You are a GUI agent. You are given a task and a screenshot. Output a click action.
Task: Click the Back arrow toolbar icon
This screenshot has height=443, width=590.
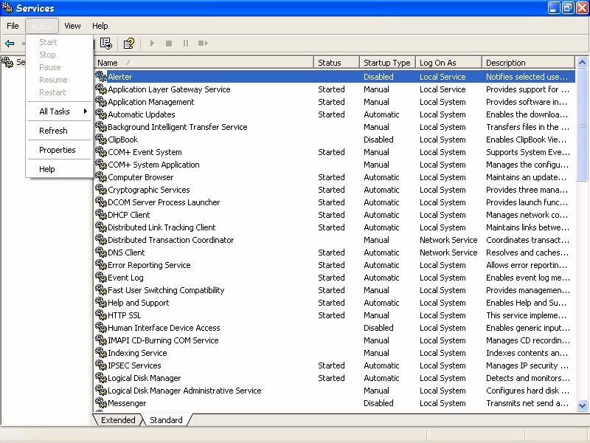coord(10,44)
